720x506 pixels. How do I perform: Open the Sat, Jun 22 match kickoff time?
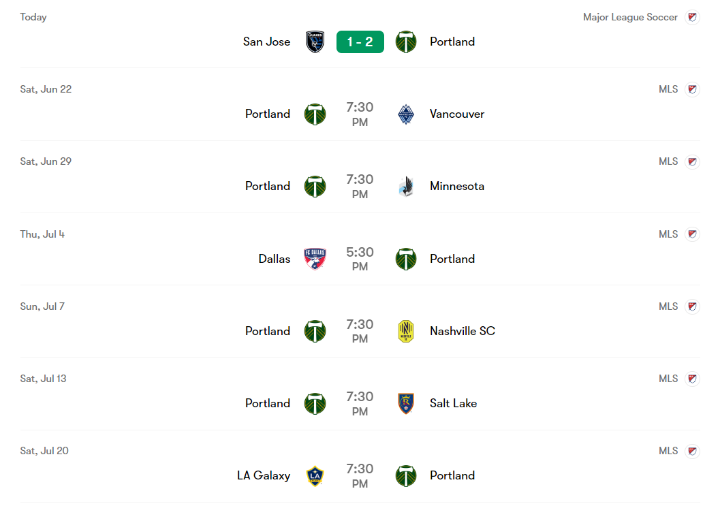point(360,114)
